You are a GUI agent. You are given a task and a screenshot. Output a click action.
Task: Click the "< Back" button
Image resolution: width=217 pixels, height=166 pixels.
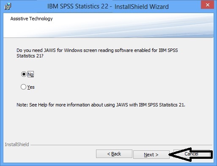pos(114,154)
